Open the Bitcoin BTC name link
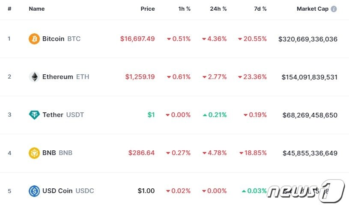 [61, 39]
